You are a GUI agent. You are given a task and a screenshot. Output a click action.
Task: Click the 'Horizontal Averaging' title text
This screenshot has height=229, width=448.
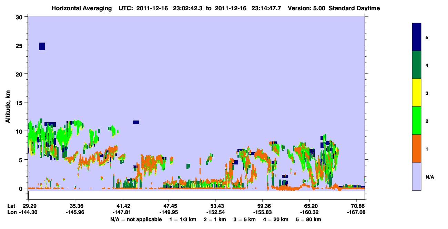point(82,8)
